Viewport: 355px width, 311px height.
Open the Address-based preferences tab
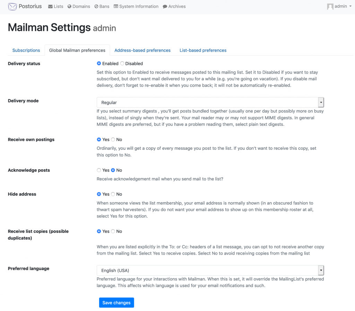(x=142, y=50)
